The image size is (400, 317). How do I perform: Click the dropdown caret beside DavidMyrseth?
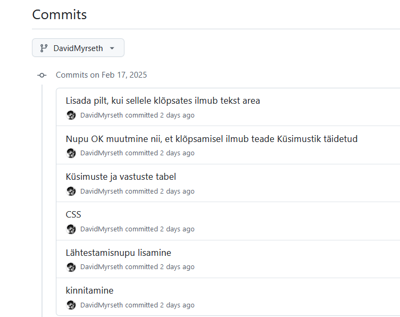tap(112, 48)
